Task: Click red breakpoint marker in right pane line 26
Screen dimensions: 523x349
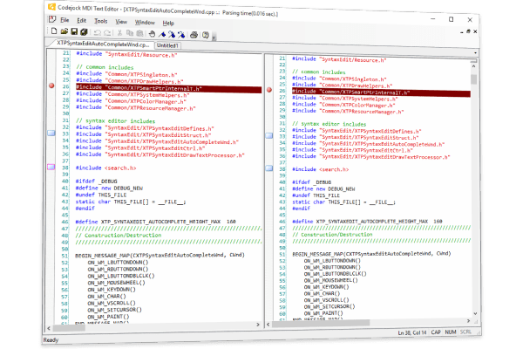Action: tap(269, 90)
